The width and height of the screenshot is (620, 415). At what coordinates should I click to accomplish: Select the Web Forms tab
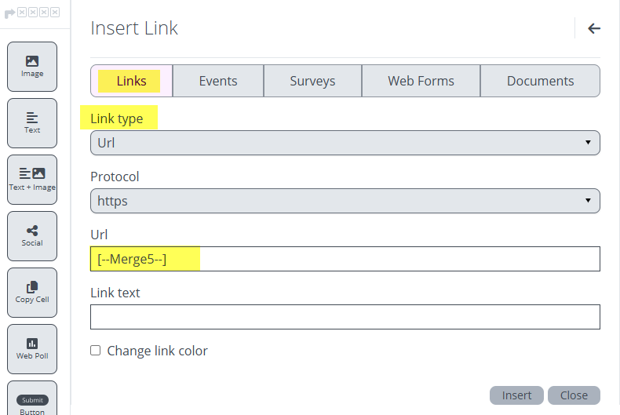coord(421,81)
